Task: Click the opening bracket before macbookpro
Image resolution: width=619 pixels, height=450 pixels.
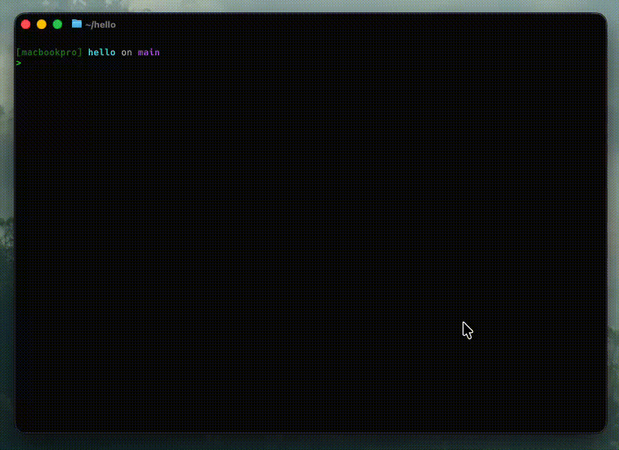Action: pos(17,53)
